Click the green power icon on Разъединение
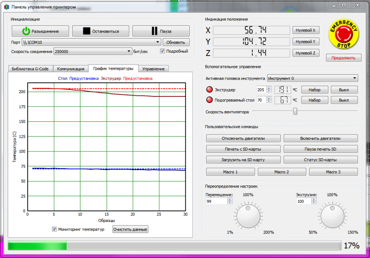The height and width of the screenshot is (258, 370). [26, 31]
